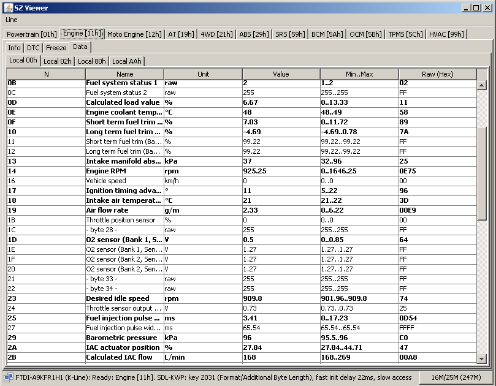Select the IAC actuator position row
Image resolution: width=496 pixels, height=386 pixels.
tap(242, 347)
